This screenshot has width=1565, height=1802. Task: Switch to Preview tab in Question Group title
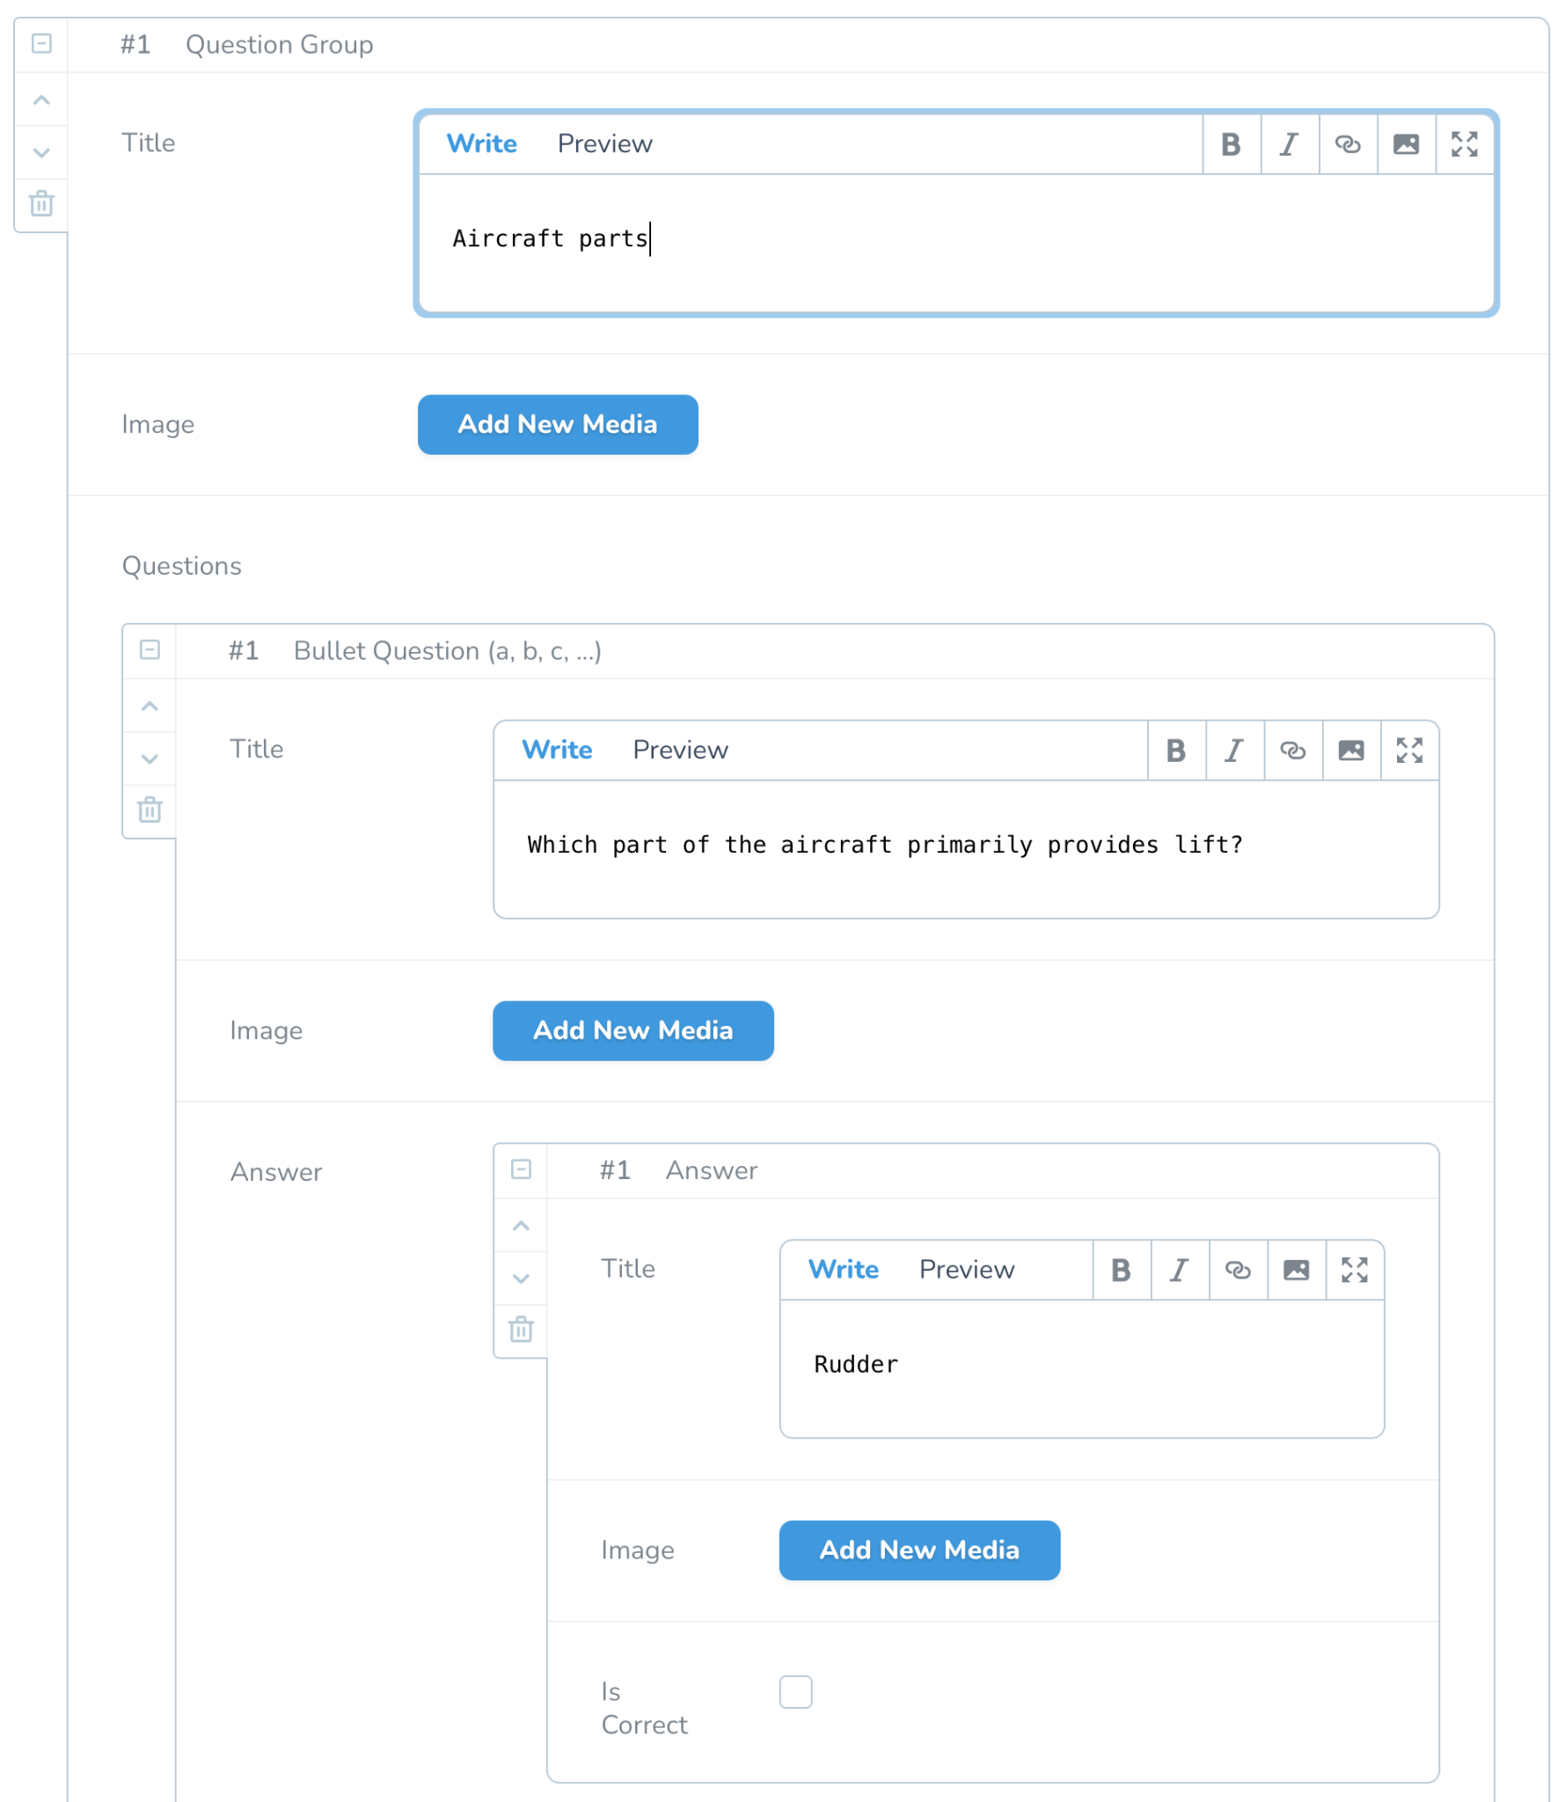coord(604,144)
